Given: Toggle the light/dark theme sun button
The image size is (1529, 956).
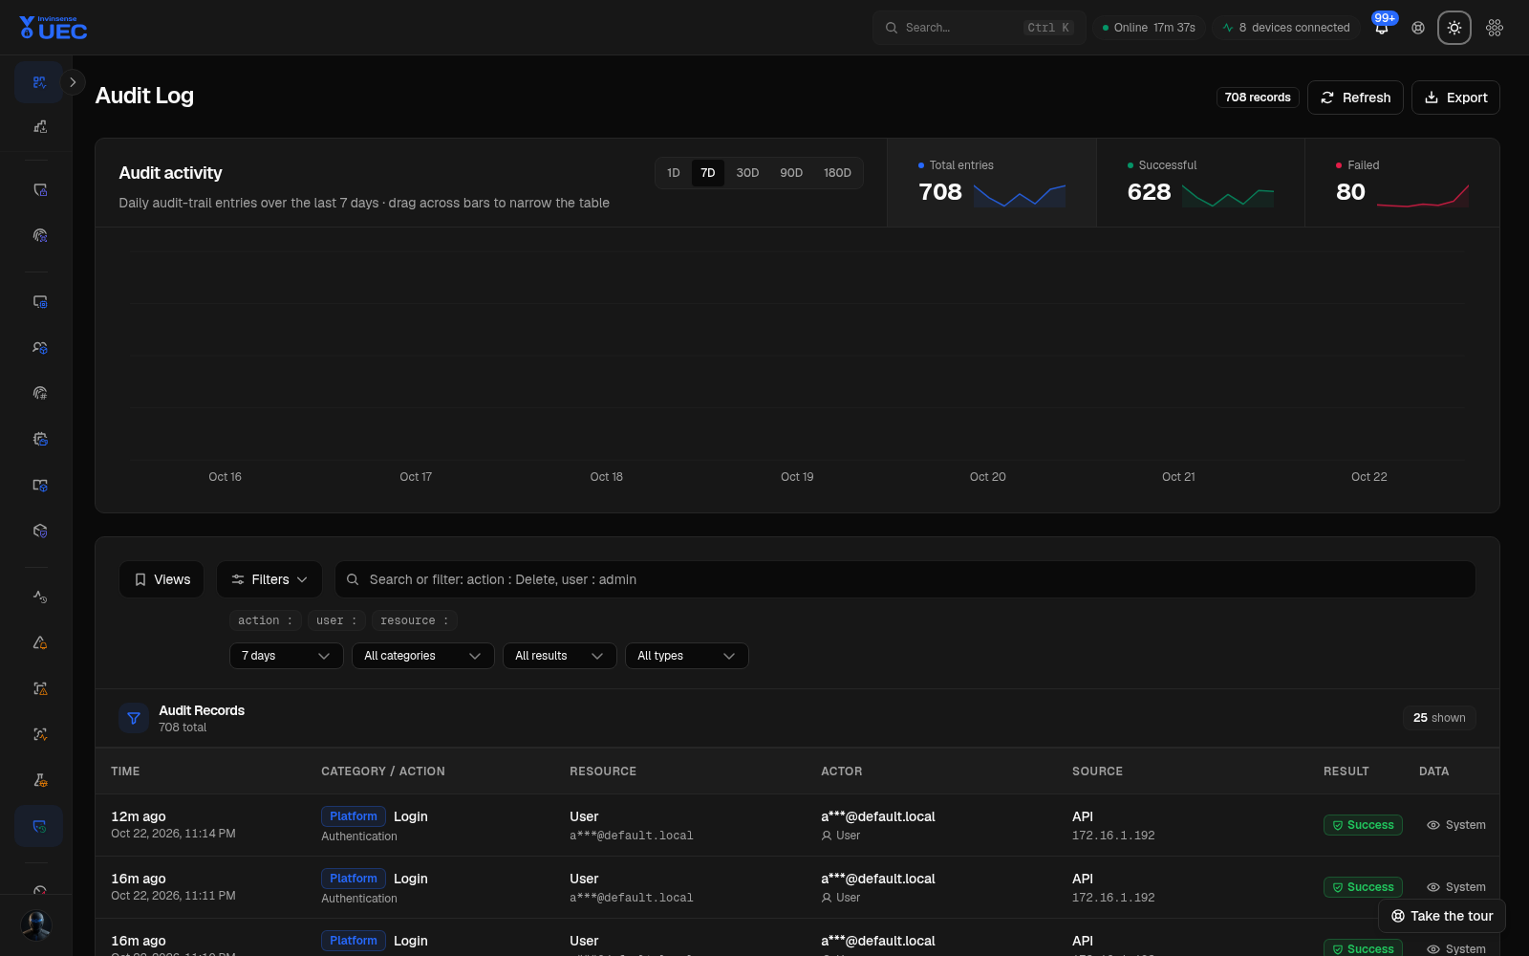Looking at the screenshot, I should pos(1454,28).
